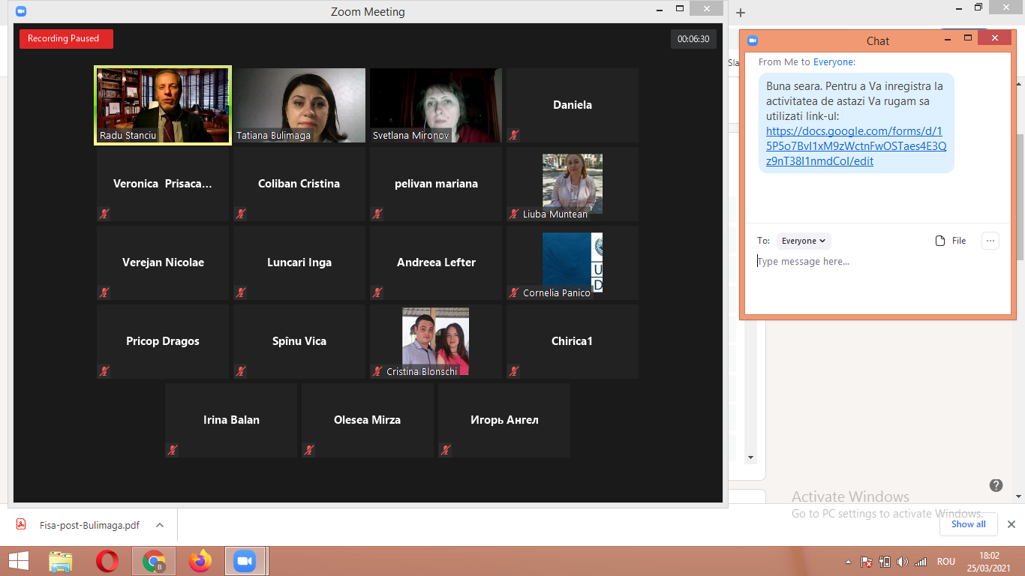
Task: Open the Chat more options ellipsis button
Action: point(990,241)
